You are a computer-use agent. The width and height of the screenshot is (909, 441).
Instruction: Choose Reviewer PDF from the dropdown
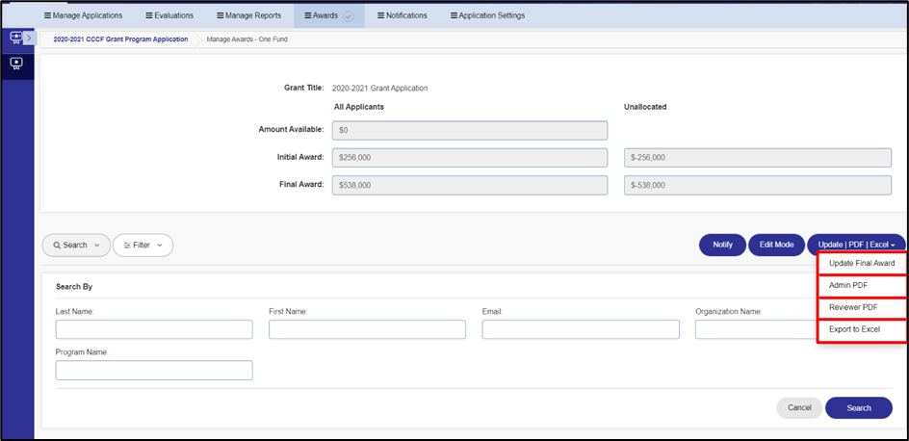862,308
